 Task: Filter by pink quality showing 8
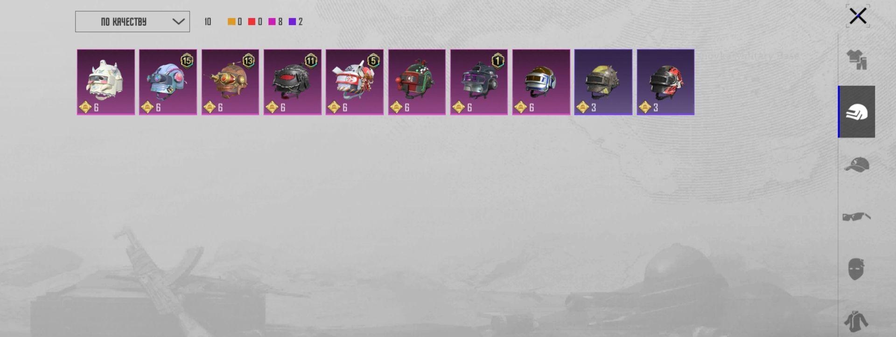click(x=275, y=22)
